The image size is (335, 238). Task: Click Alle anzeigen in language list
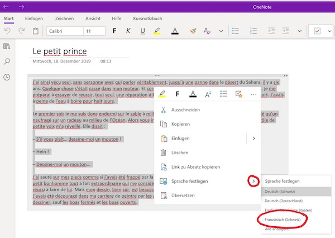[x=277, y=229]
